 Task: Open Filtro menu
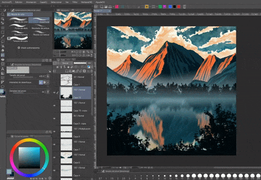pos(75,2)
